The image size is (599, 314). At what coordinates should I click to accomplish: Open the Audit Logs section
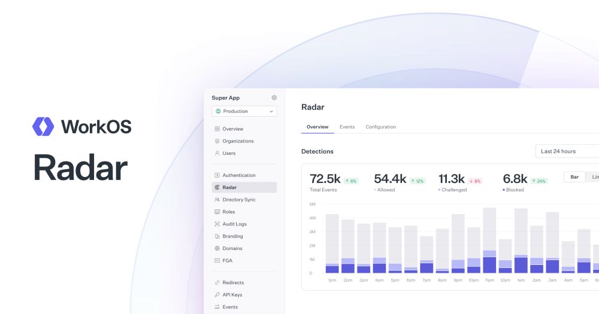click(235, 224)
